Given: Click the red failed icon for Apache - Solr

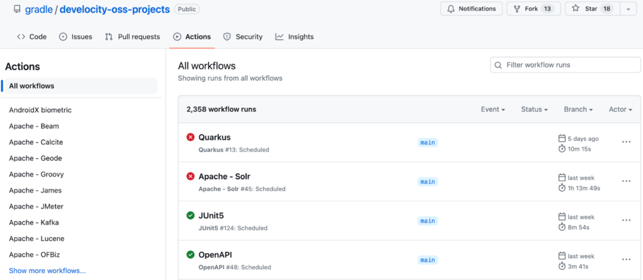Looking at the screenshot, I should (x=190, y=177).
